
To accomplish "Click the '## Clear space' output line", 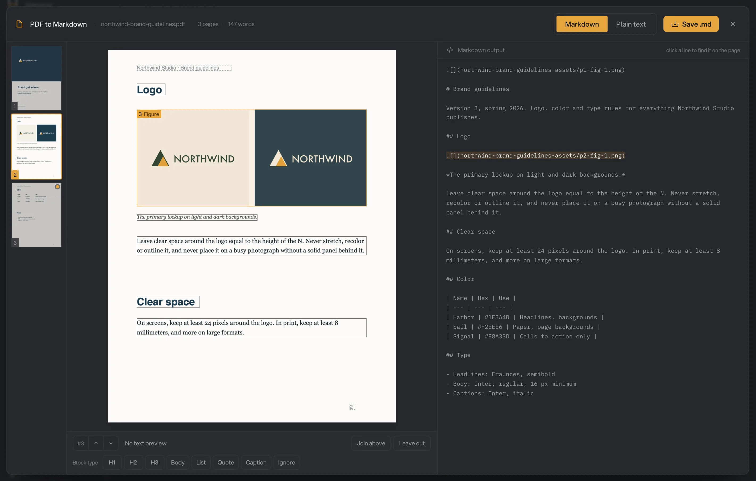I will (471, 232).
